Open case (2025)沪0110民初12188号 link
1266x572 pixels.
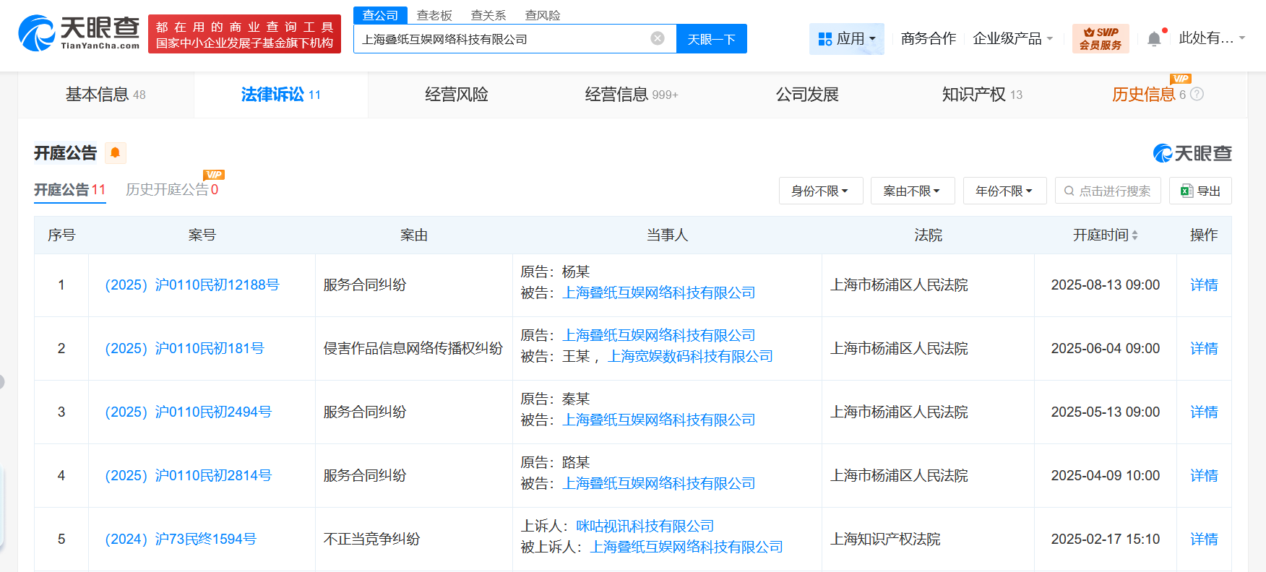pyautogui.click(x=192, y=285)
